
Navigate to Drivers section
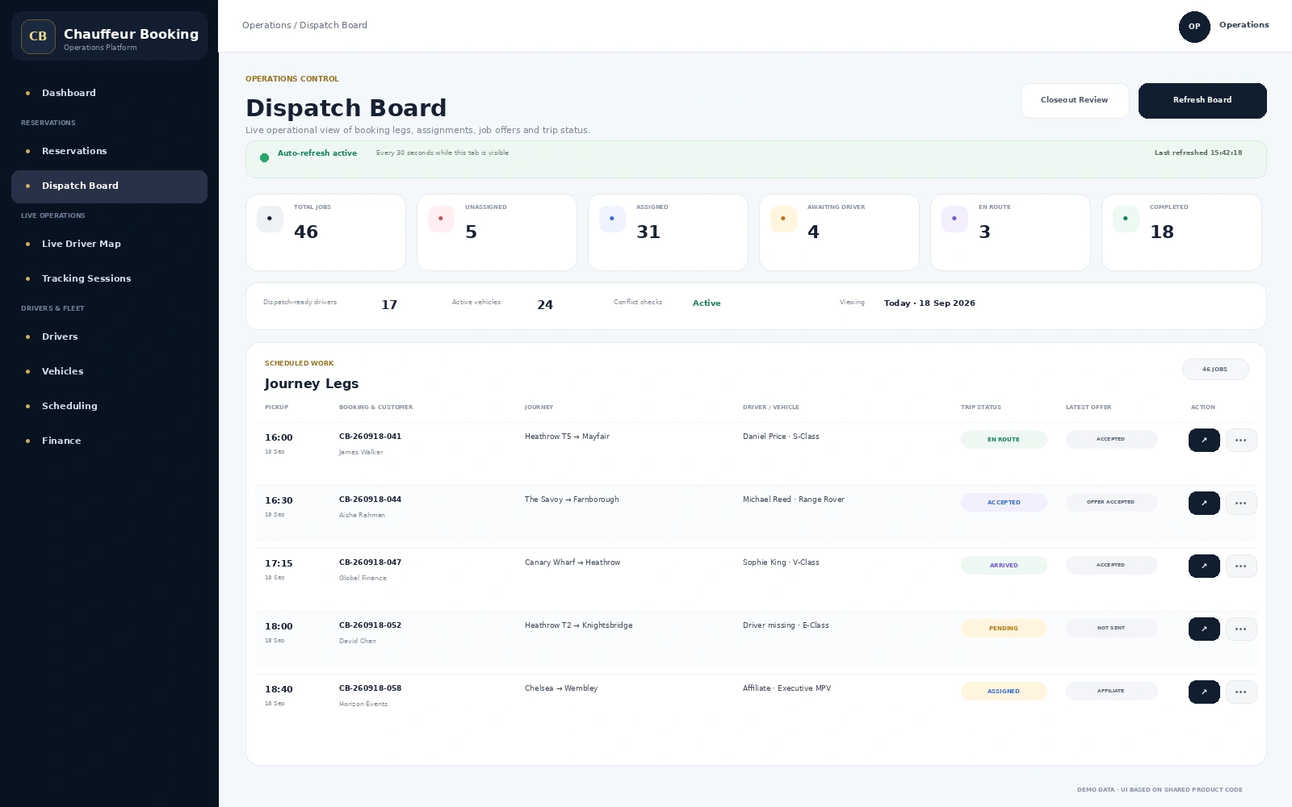click(109, 337)
